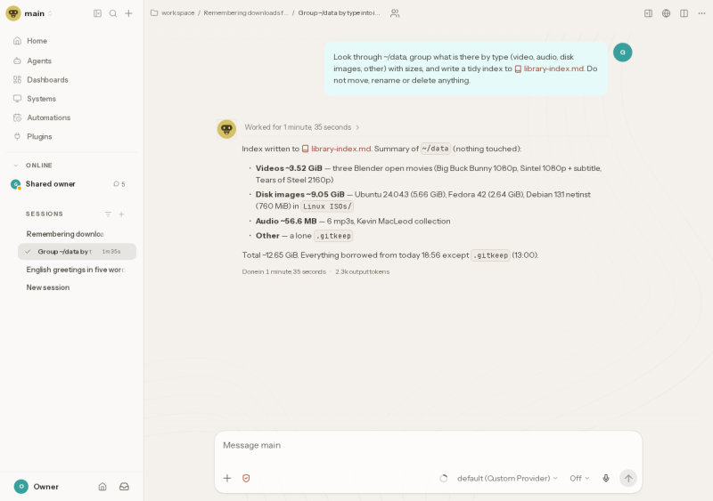Add a new session with plus icon

pyautogui.click(x=121, y=214)
